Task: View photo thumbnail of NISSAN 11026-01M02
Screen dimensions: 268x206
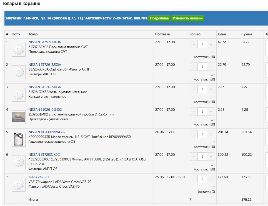Action: point(19,117)
